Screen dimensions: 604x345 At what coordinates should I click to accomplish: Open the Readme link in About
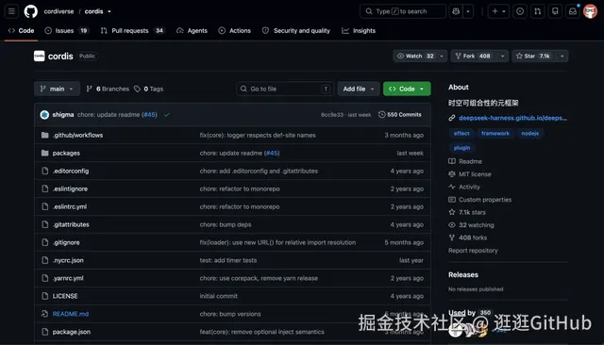465,161
